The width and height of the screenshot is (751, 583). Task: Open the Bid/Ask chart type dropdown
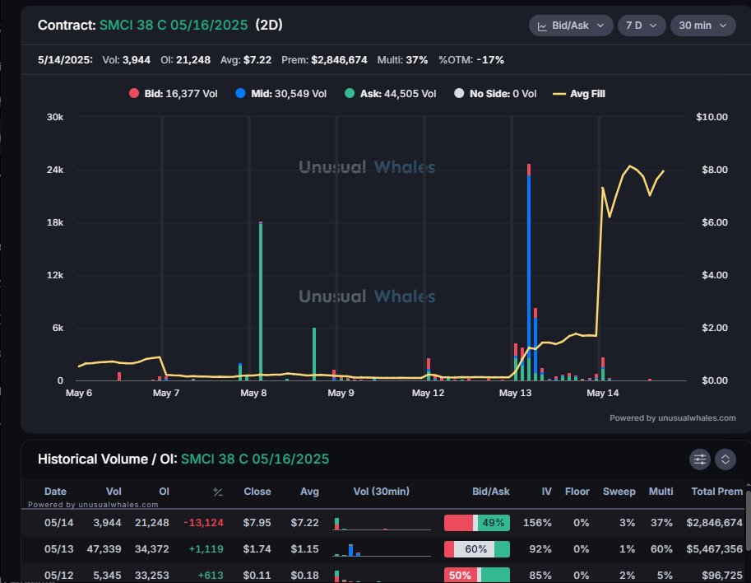tap(570, 26)
